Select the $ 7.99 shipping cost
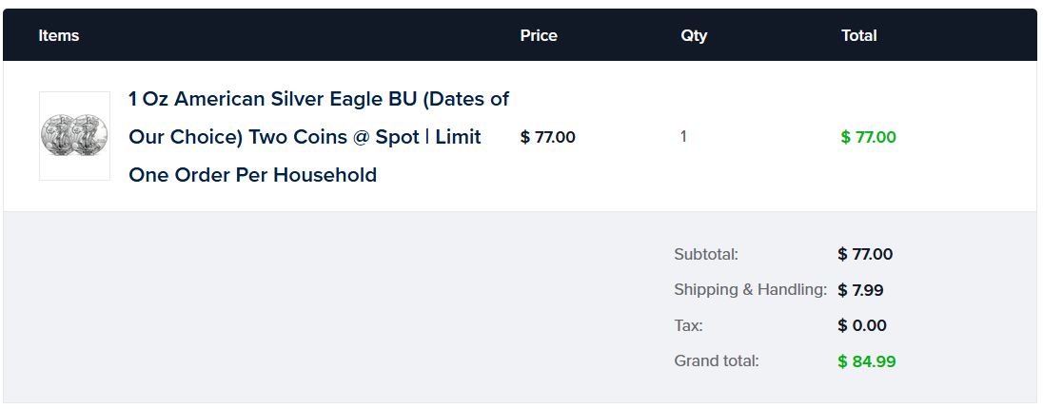Viewport: 1043px width, 409px height. (x=861, y=290)
